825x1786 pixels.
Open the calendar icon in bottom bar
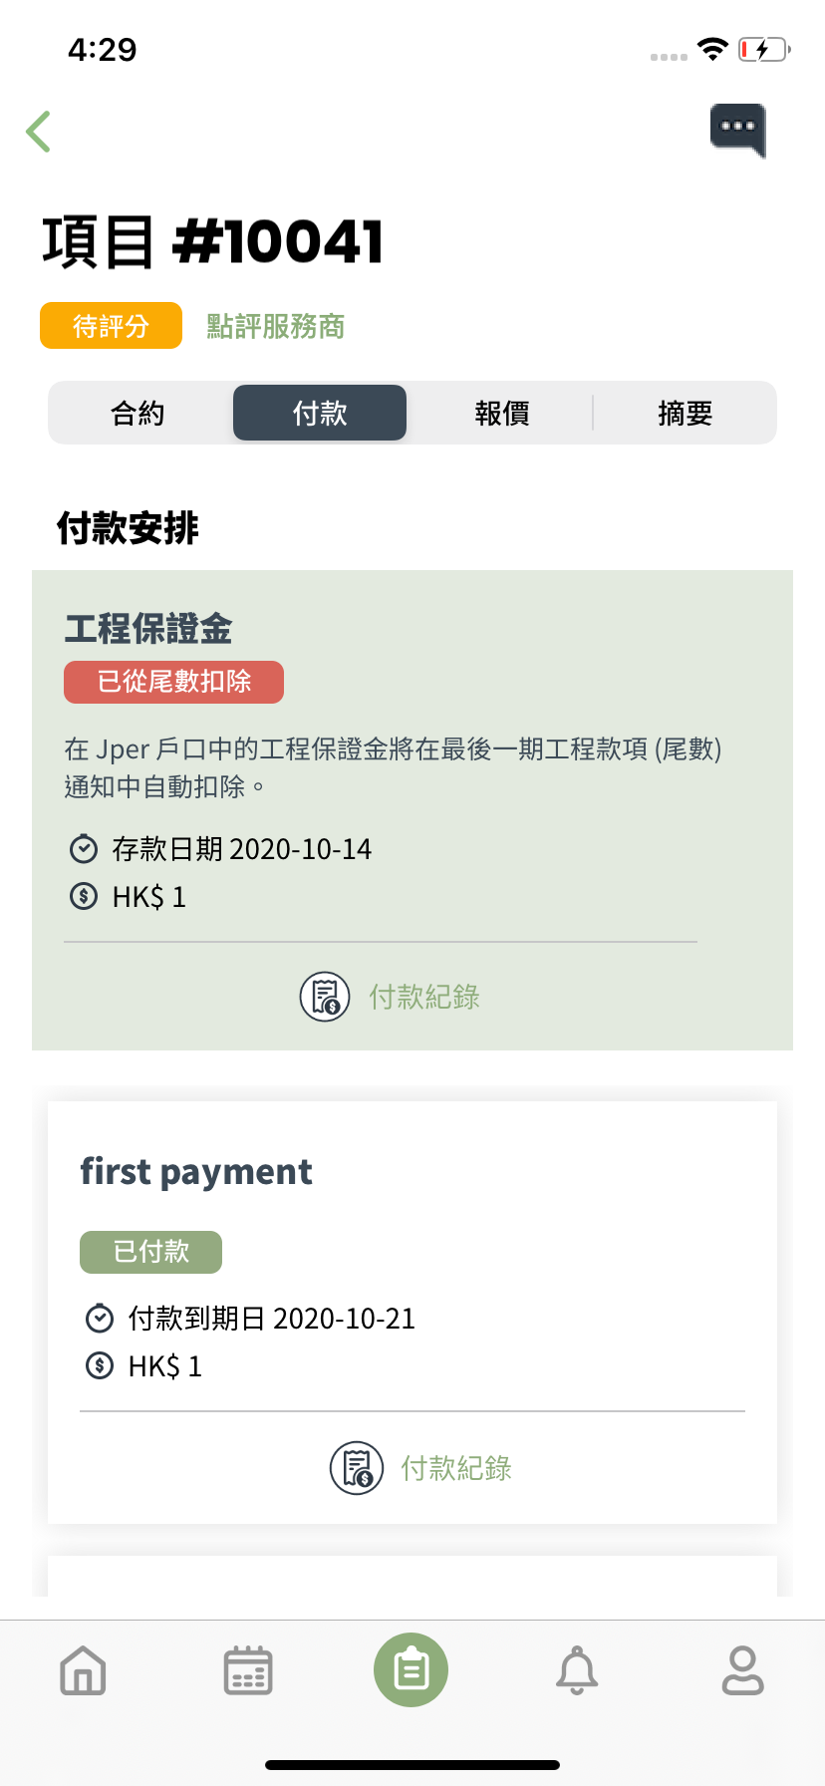click(x=248, y=1669)
